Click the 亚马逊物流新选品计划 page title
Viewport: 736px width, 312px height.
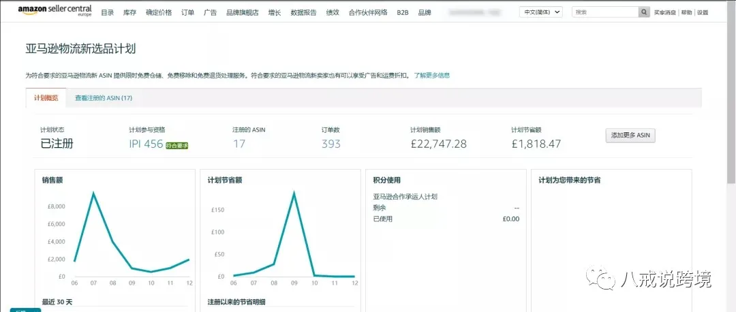tap(80, 49)
